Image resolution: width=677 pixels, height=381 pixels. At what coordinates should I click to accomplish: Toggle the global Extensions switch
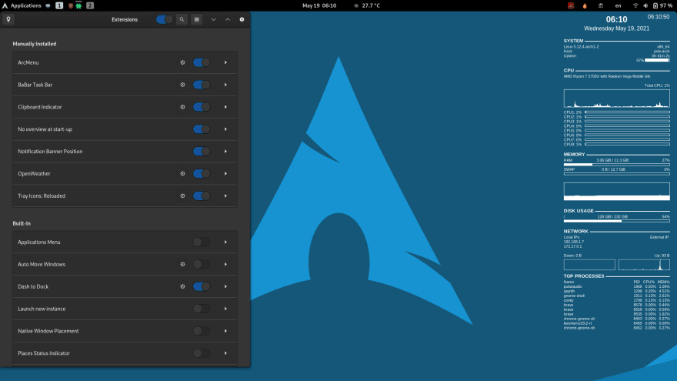pos(165,19)
